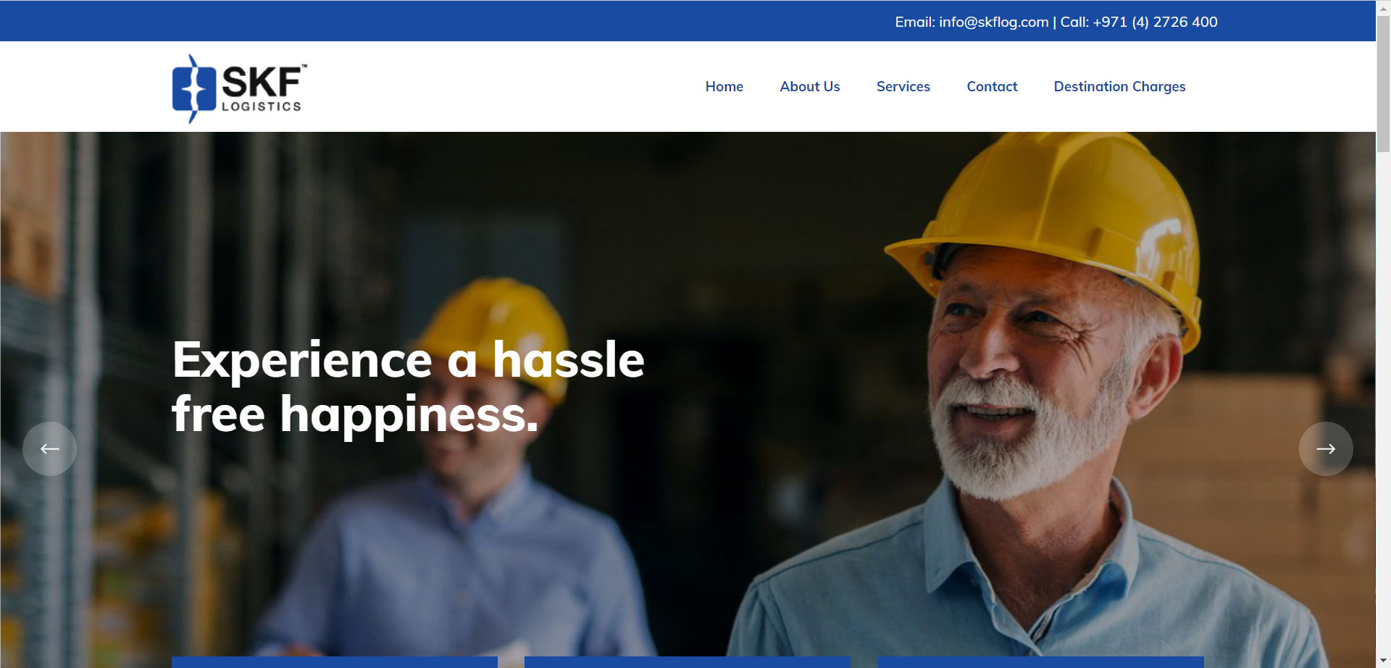The image size is (1391, 668).
Task: Click the +971 (4) 2726 400 phone number
Action: 1155,22
